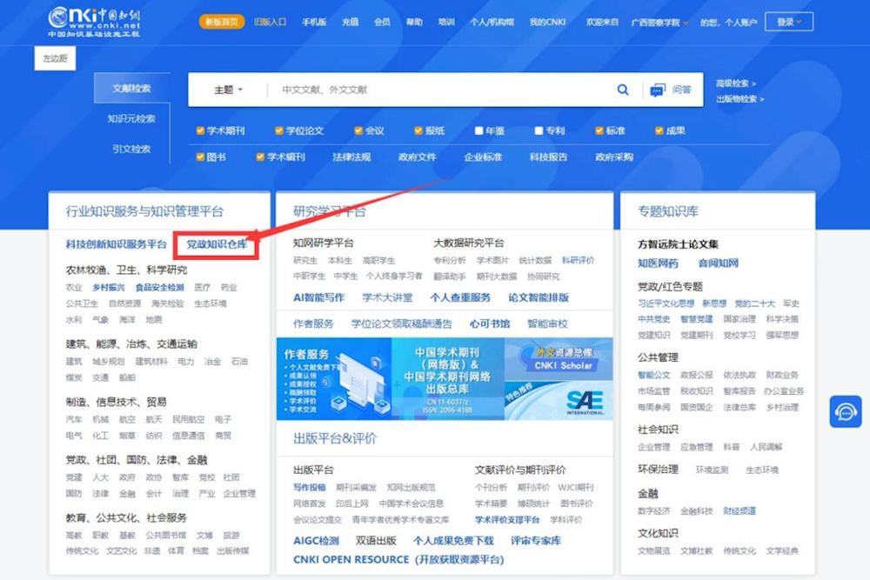The width and height of the screenshot is (870, 580).
Task: Tick the 专利 checkbox
Action: (539, 130)
